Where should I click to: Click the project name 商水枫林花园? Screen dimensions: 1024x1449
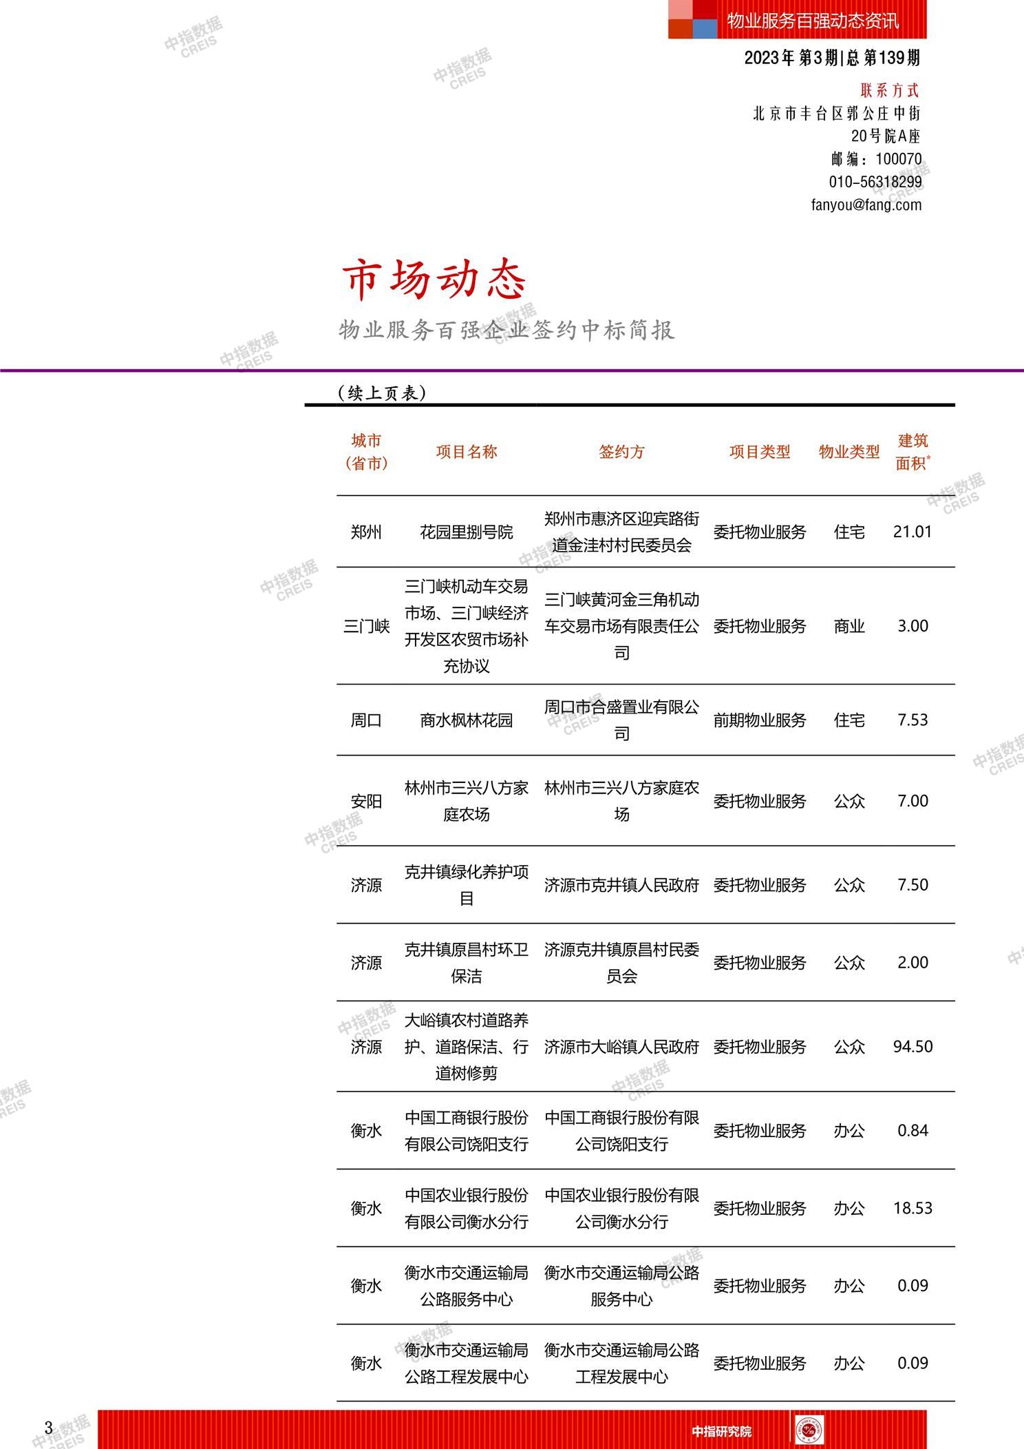467,720
